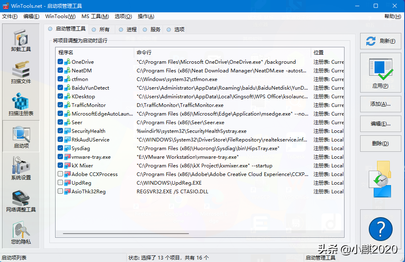Uncheck the NeatDM startup checkbox

(60, 70)
